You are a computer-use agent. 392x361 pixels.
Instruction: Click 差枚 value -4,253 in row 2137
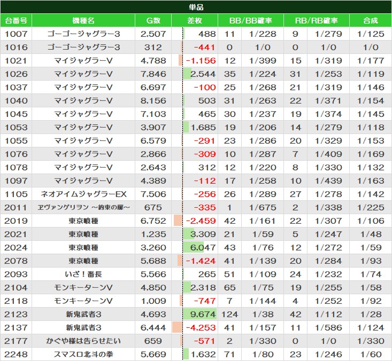pyautogui.click(x=201, y=328)
